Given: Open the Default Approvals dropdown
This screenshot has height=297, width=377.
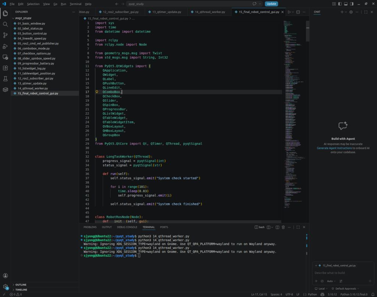Looking at the screenshot, I should 345,289.
